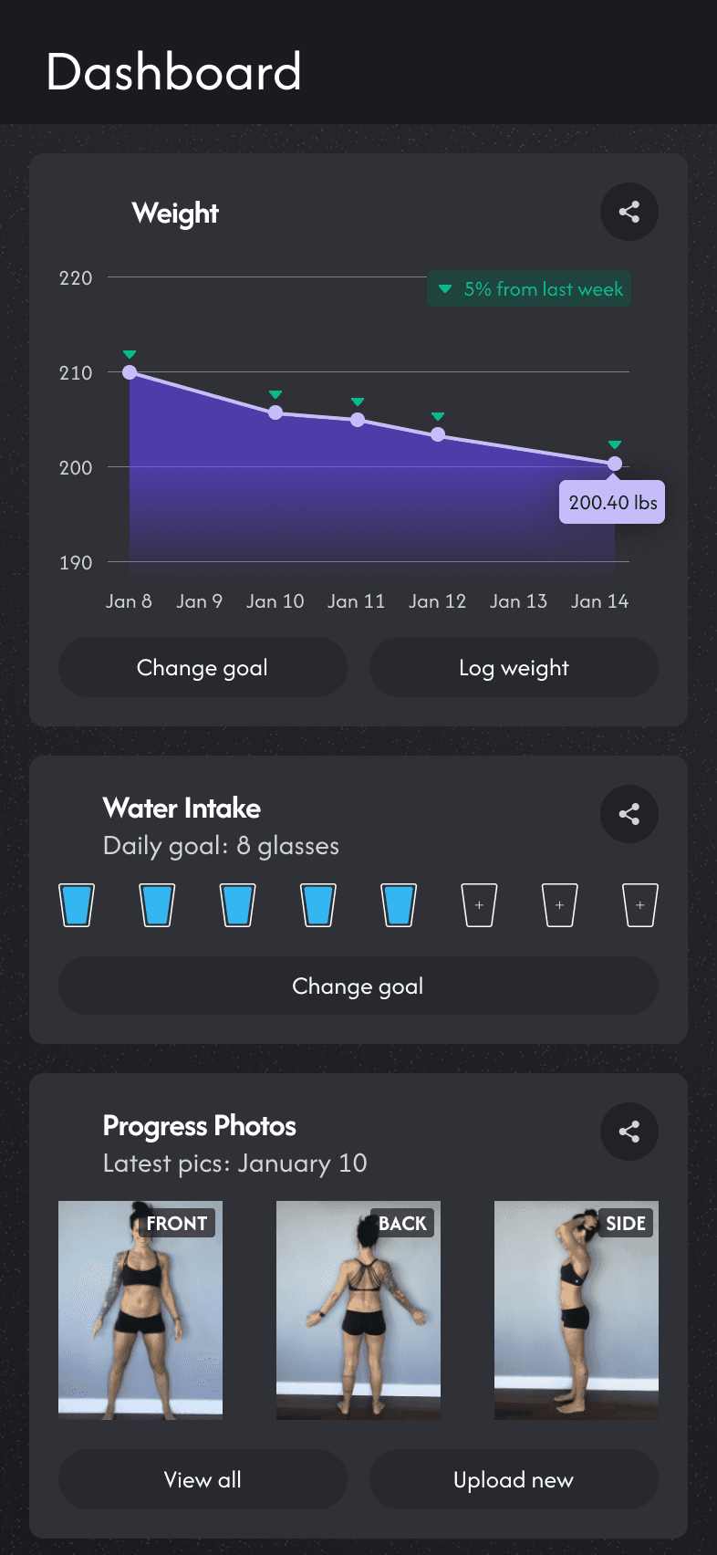Share the Water Intake card
Viewport: 717px width, 1555px height.
(x=629, y=814)
